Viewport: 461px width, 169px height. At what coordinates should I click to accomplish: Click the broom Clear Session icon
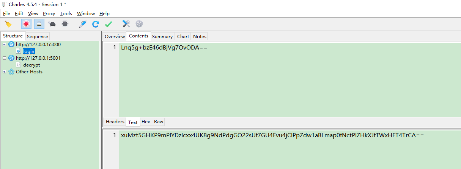click(x=8, y=24)
